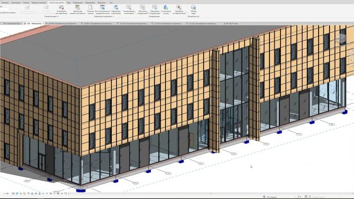Screen dimensions: 354x199
Task: Expand the Синхронизация panel arrow
Action: pyautogui.click(x=58, y=17)
